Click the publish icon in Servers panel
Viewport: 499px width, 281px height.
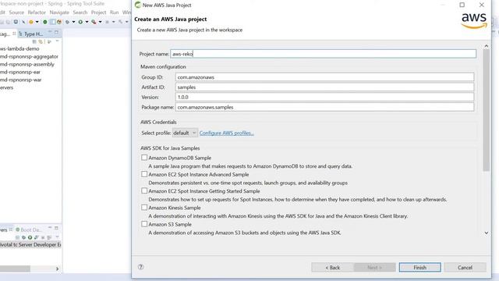click(49, 237)
